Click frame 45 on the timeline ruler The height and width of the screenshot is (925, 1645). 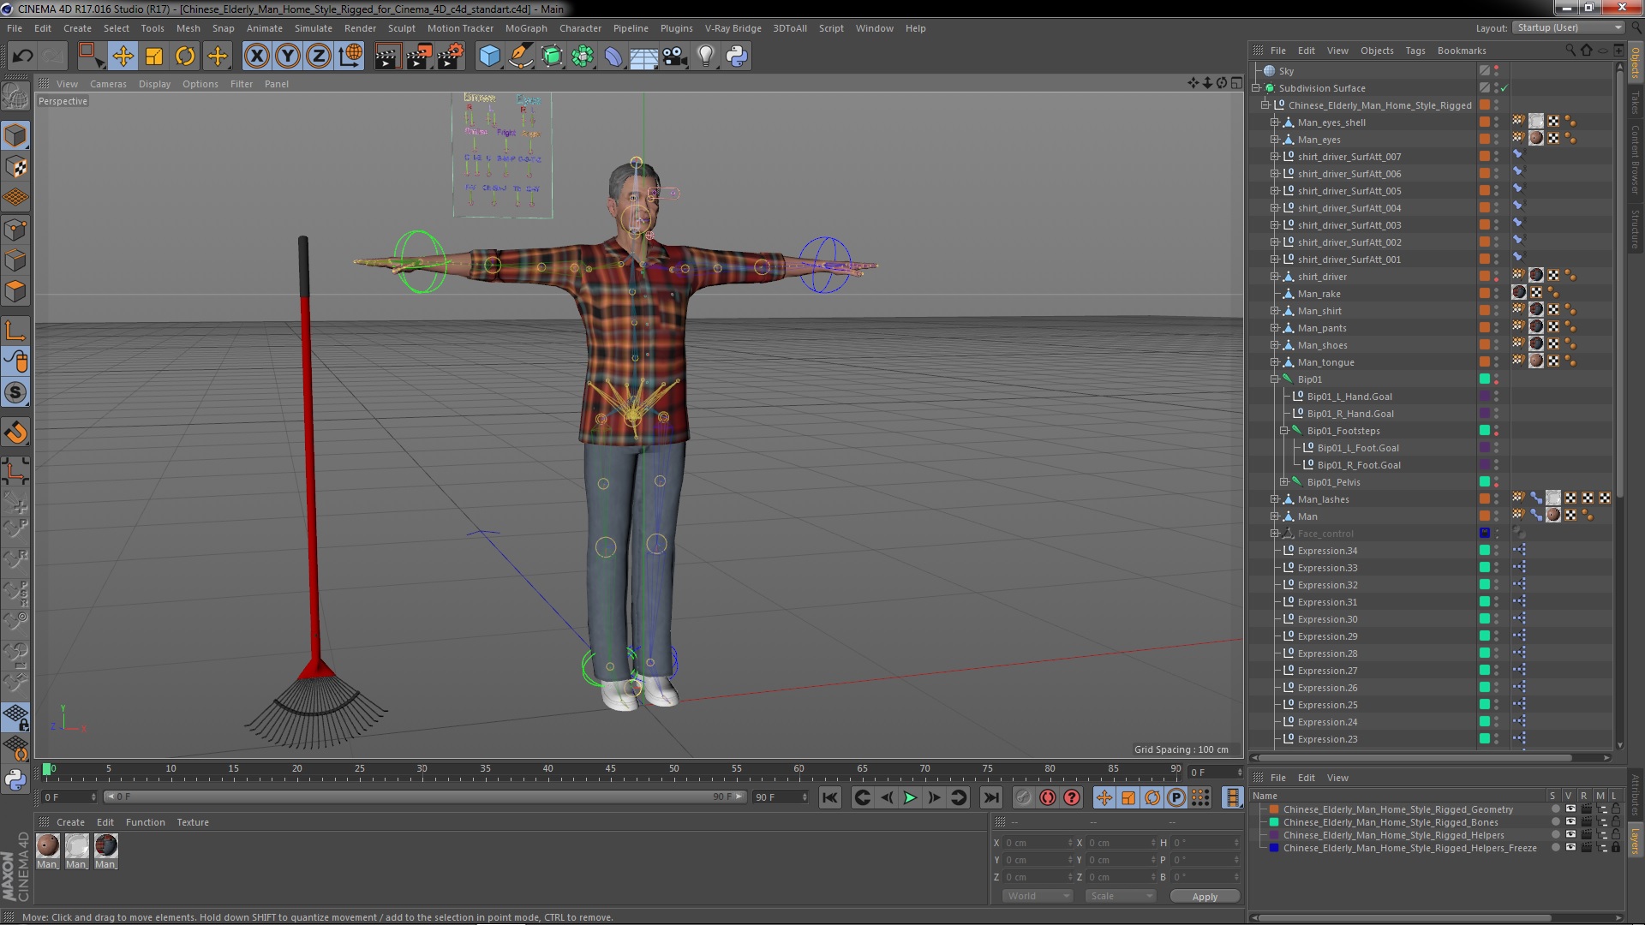pos(610,770)
